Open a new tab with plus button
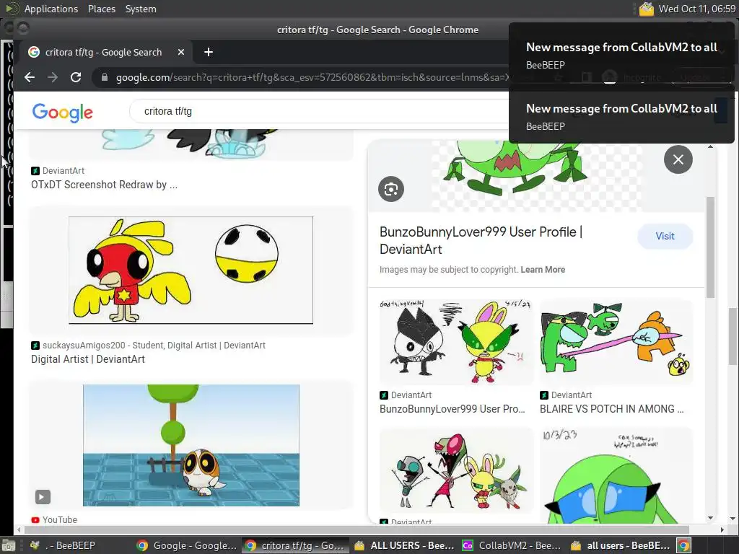 (209, 52)
